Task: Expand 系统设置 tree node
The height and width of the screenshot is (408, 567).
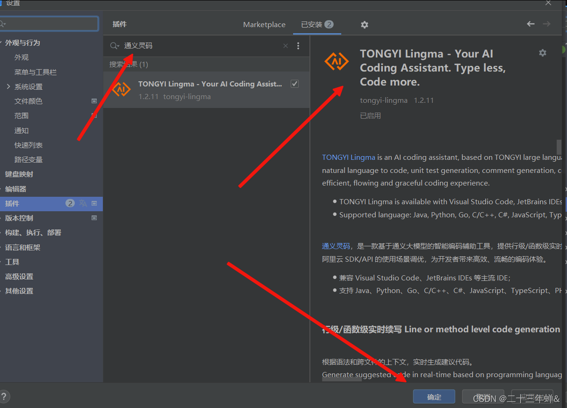Action: tap(8, 86)
